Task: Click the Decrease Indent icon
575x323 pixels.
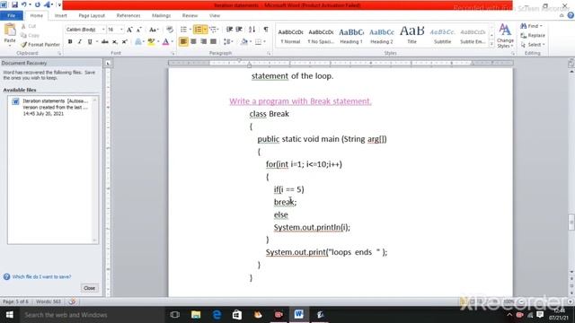Action: coord(230,30)
